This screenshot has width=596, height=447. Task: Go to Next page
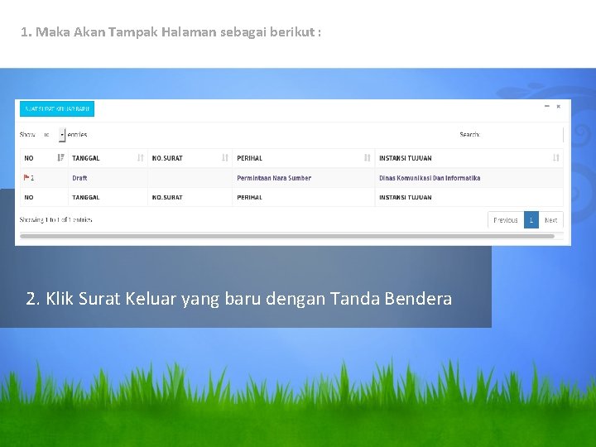click(550, 220)
